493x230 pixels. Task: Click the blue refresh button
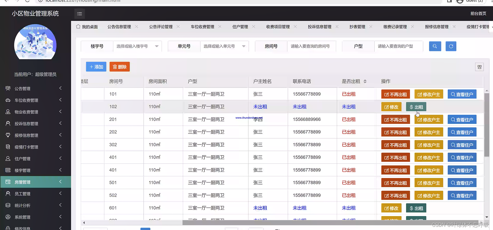451,46
